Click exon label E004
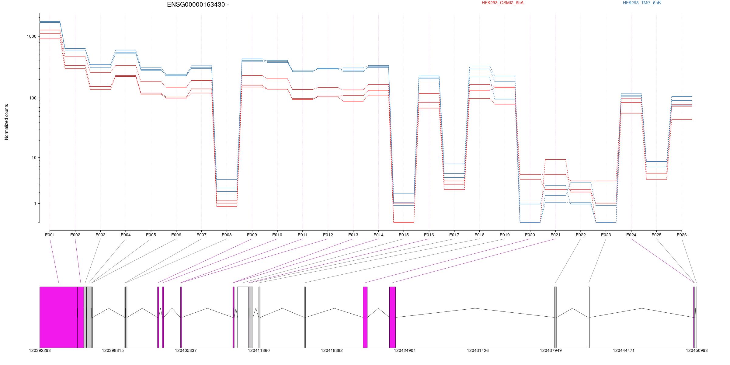This screenshot has width=730, height=365. coord(126,235)
